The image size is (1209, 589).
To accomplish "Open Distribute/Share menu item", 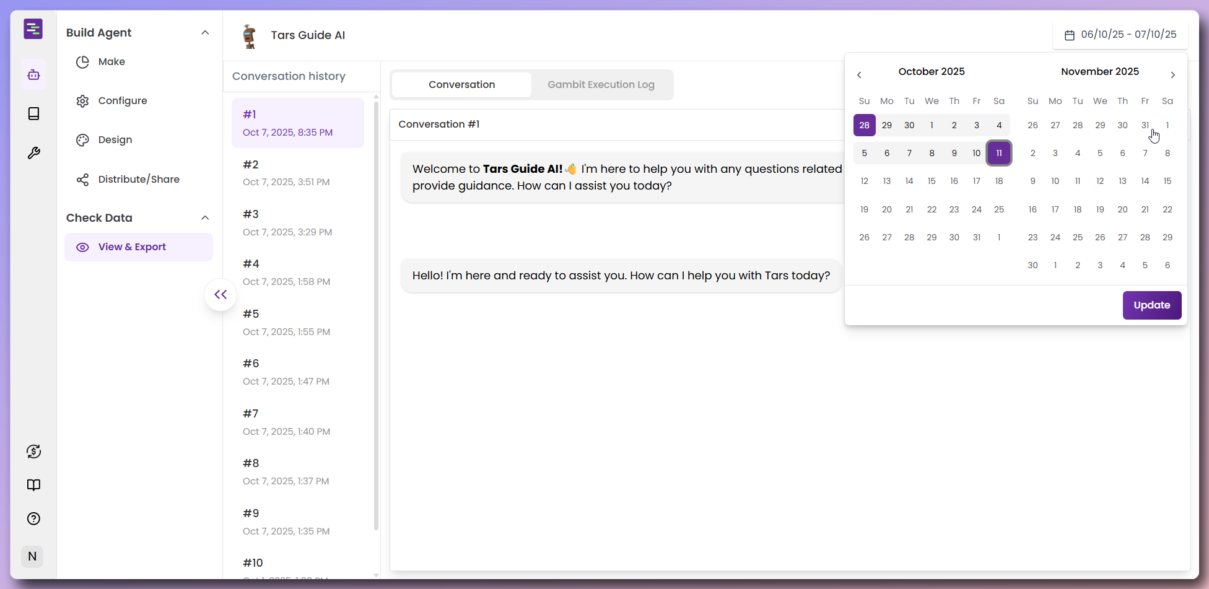I will 139,180.
